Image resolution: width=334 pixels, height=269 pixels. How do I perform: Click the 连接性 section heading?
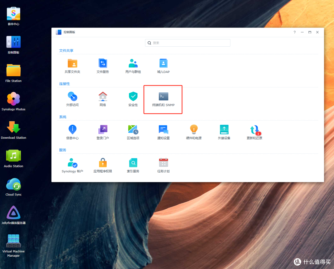click(64, 84)
